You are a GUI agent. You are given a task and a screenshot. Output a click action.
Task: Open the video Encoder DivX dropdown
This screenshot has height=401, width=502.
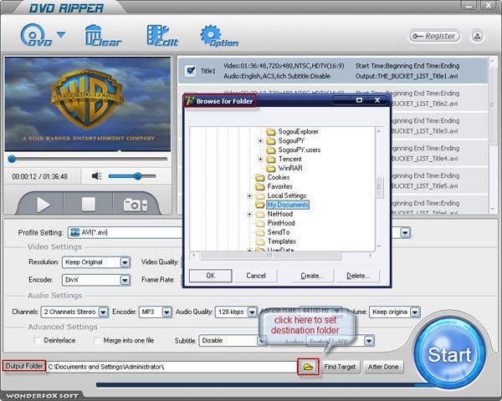point(96,280)
